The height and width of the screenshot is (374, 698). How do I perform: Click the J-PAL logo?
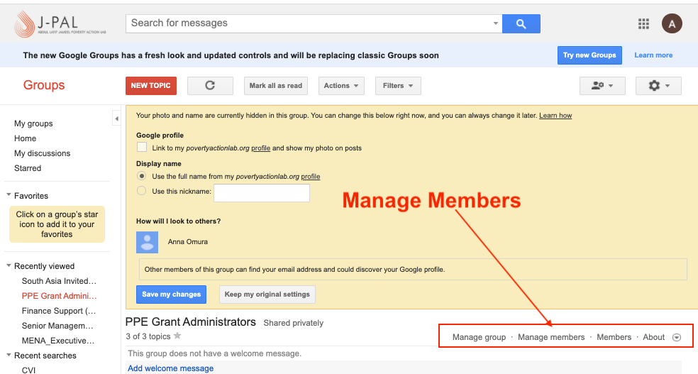click(60, 23)
